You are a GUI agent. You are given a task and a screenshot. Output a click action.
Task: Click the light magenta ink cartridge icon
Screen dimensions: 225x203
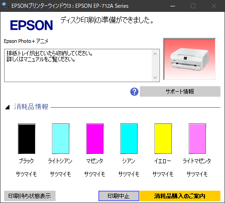[197, 139]
